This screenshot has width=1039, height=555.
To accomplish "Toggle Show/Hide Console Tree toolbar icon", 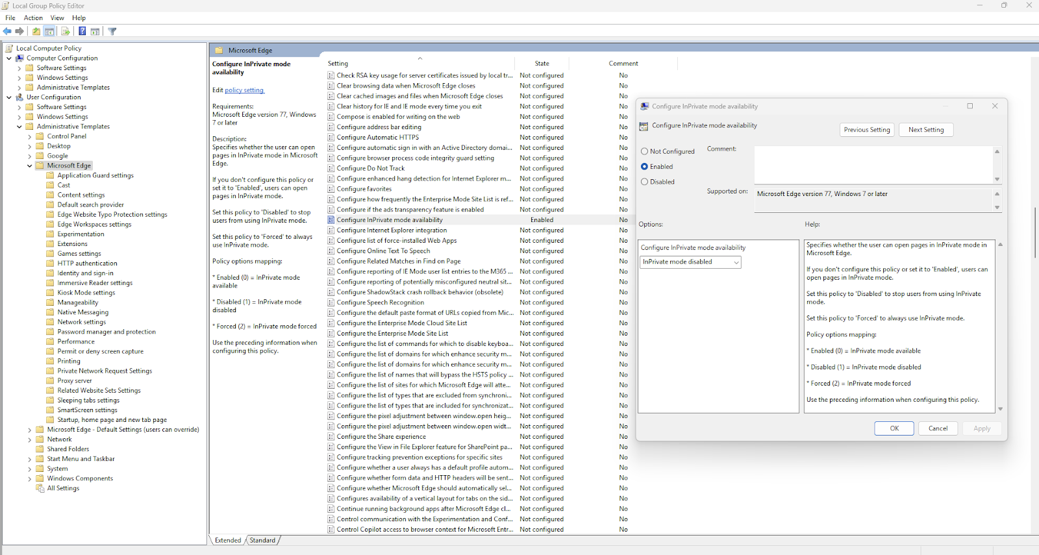I will click(49, 31).
